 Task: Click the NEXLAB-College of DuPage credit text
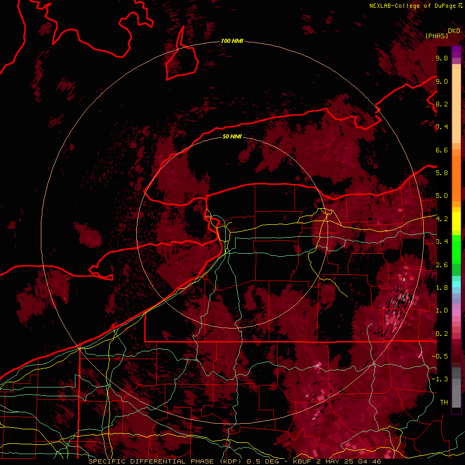point(412,6)
